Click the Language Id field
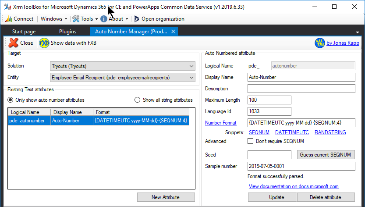 (269, 111)
